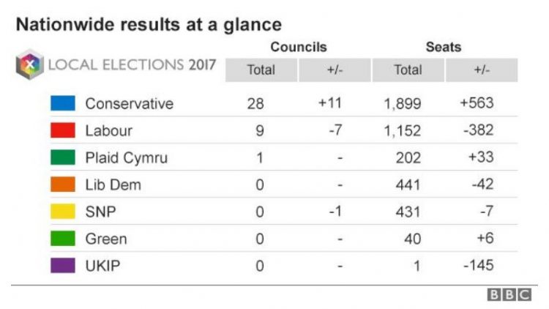Screen dimensions: 549x309
Task: Click the Seats +/- column header
Action: (x=481, y=70)
